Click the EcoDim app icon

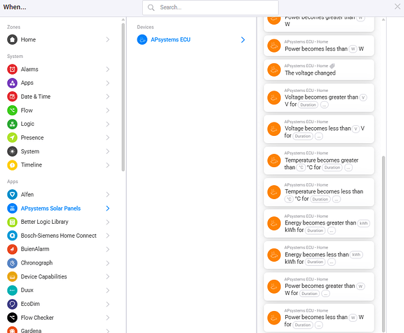[x=12, y=304]
